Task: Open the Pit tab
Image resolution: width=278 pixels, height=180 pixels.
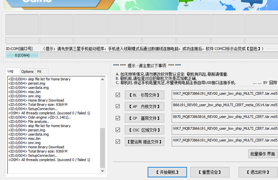Action: tap(39, 72)
